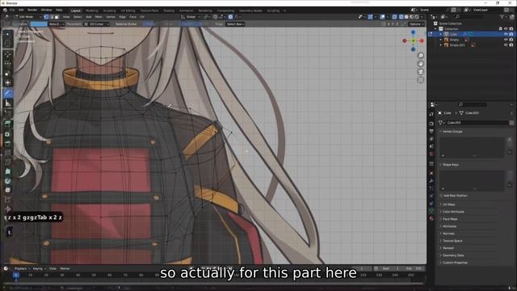Viewport: 517px width, 291px height.
Task: Hide Collection via its eye icon
Action: [x=506, y=29]
